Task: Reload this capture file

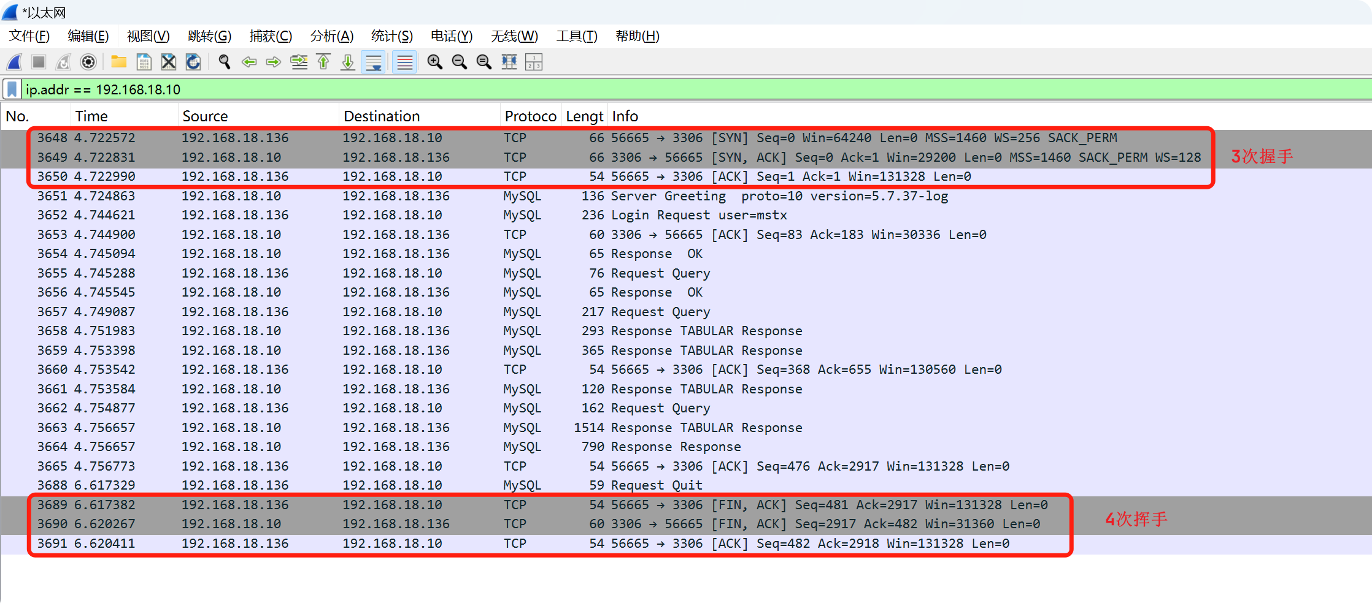Action: (193, 62)
